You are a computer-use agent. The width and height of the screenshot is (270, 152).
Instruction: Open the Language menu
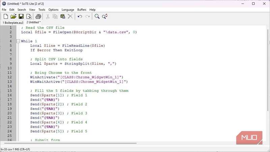(67, 10)
